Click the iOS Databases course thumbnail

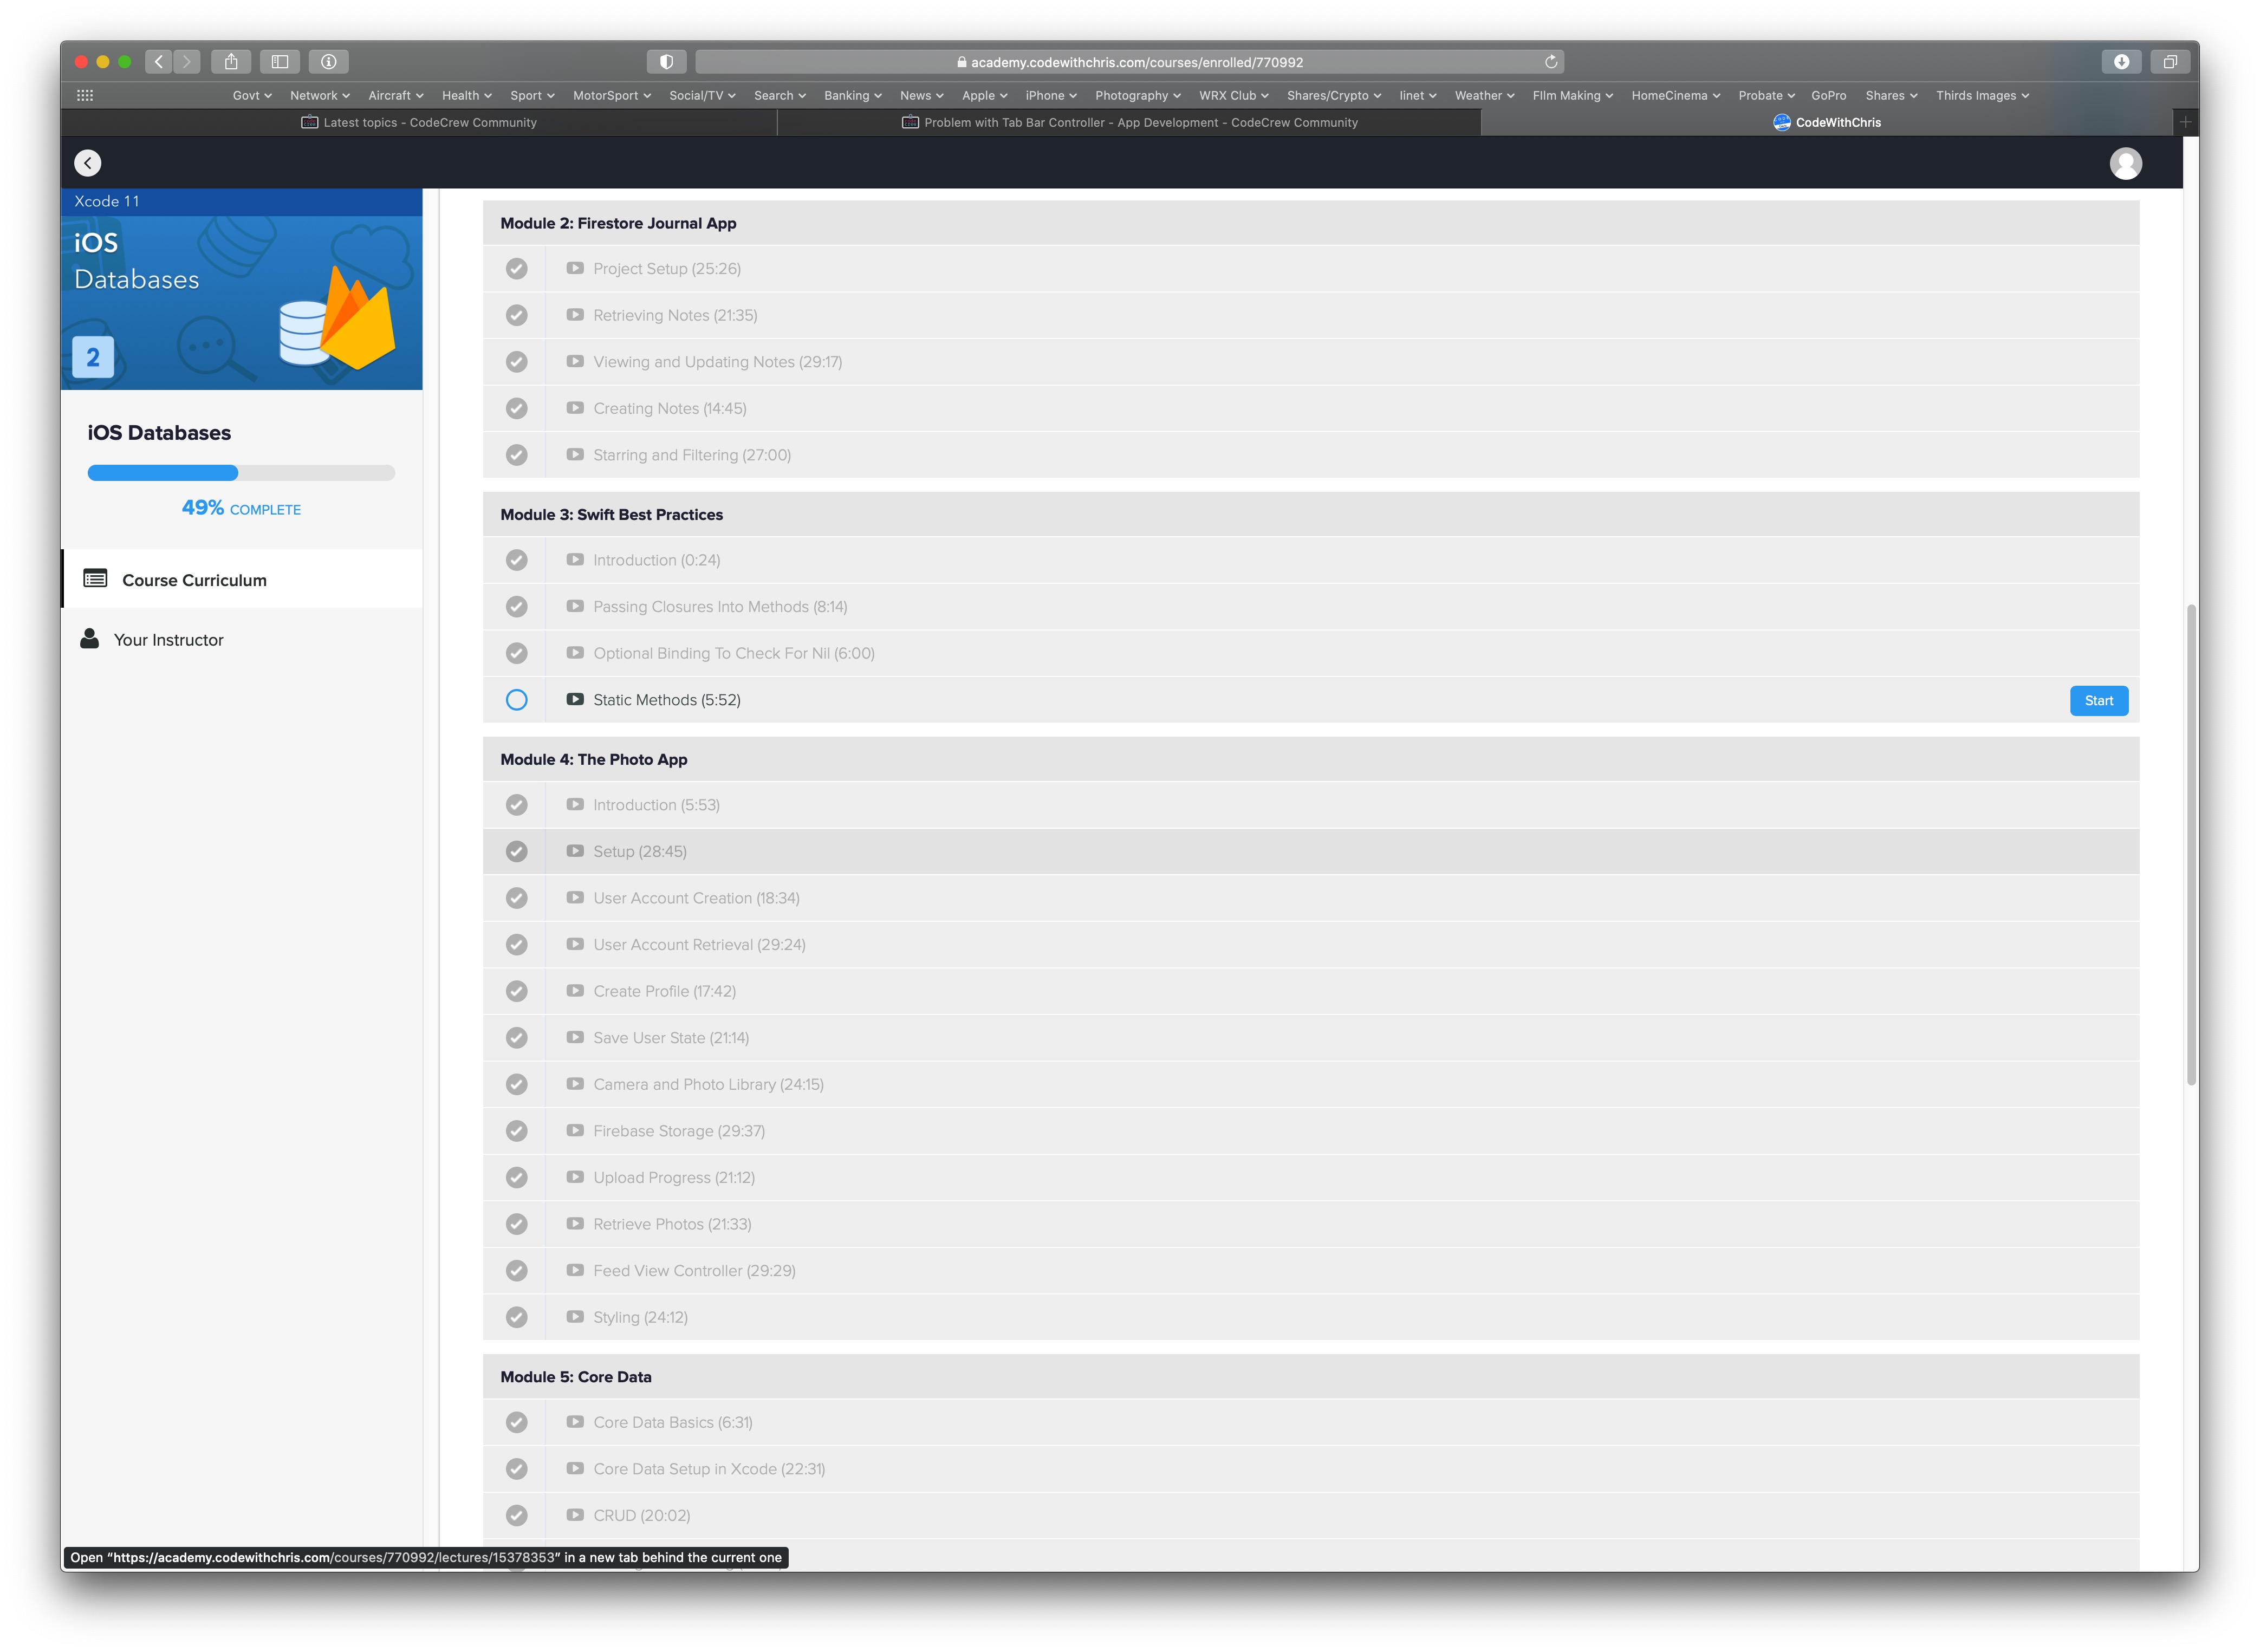click(x=242, y=289)
